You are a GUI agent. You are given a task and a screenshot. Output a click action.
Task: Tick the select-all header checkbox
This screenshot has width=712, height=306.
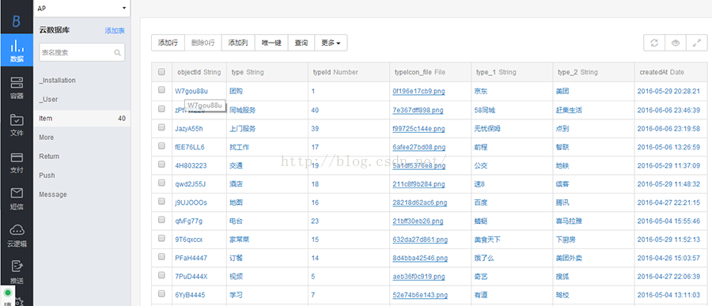pyautogui.click(x=161, y=72)
